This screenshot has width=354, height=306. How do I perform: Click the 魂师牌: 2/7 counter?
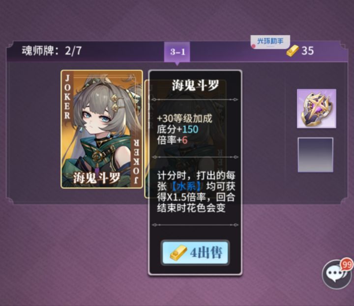(x=52, y=51)
